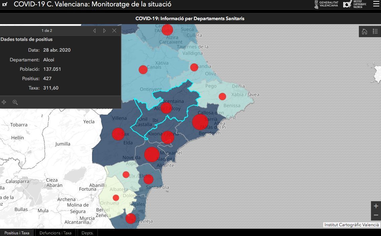Zoom out of the map
381x236 pixels.
376,215
